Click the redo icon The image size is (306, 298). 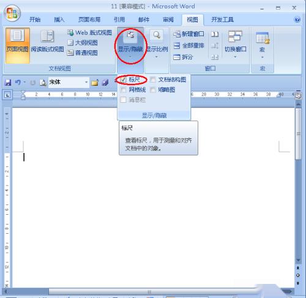tap(32, 83)
